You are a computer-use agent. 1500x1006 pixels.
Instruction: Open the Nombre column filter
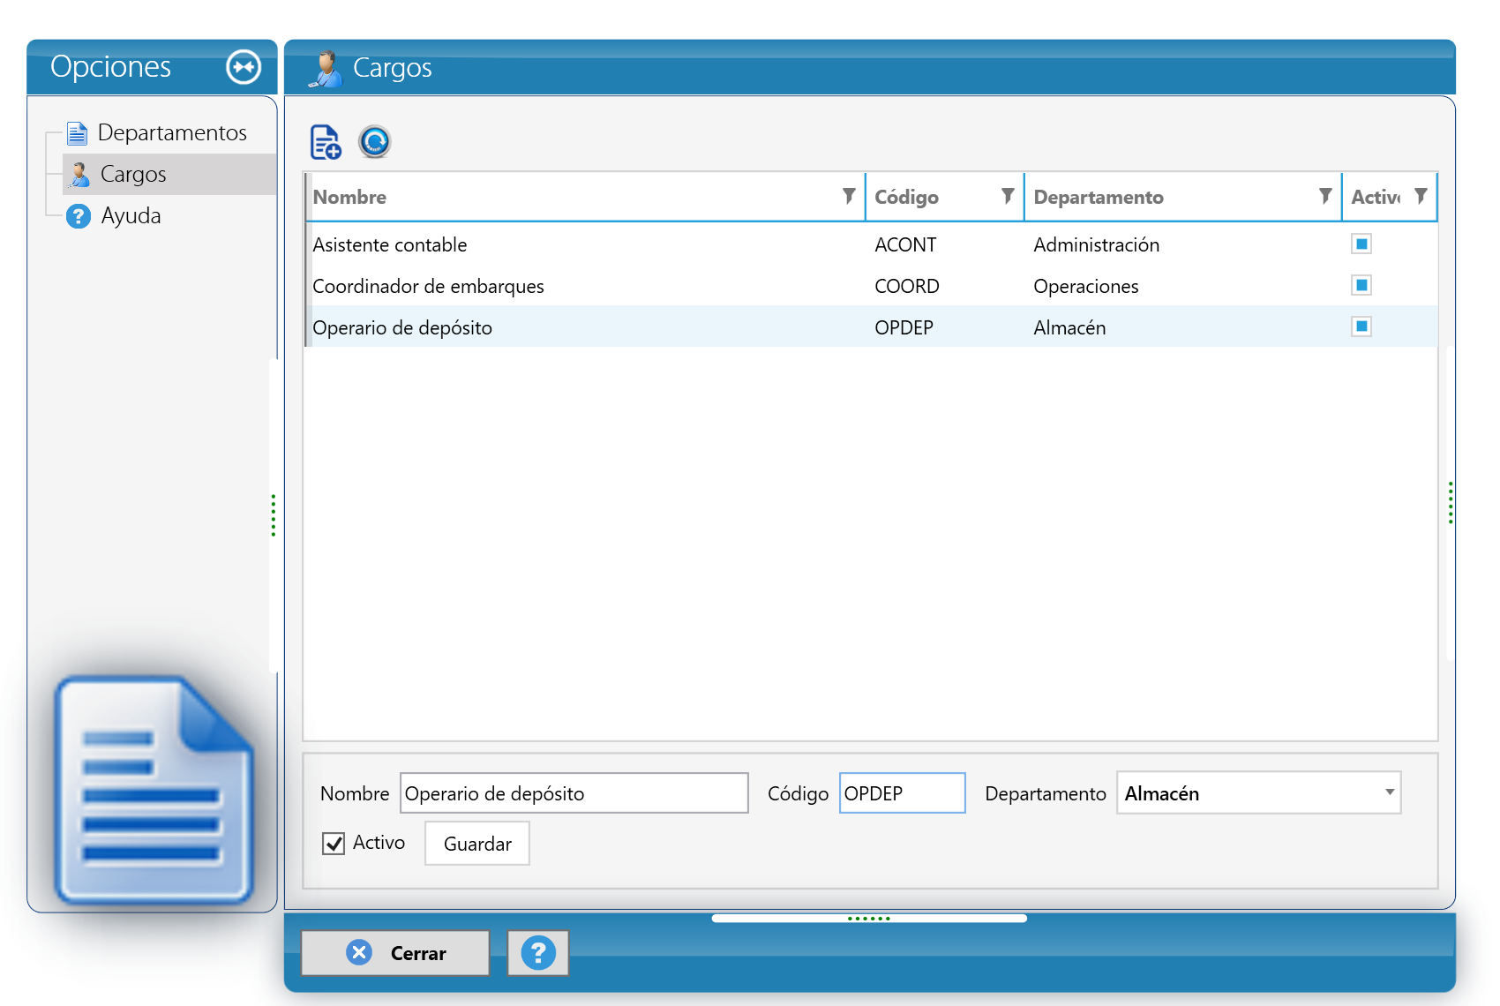(849, 196)
